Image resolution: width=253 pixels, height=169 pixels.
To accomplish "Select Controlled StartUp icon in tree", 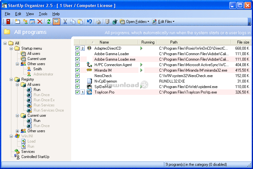I will [x=17, y=157].
